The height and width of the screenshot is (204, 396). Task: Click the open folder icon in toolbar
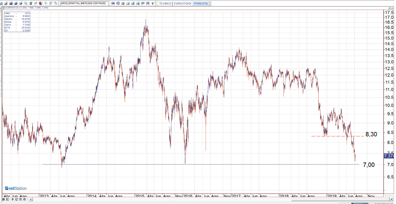6,3
